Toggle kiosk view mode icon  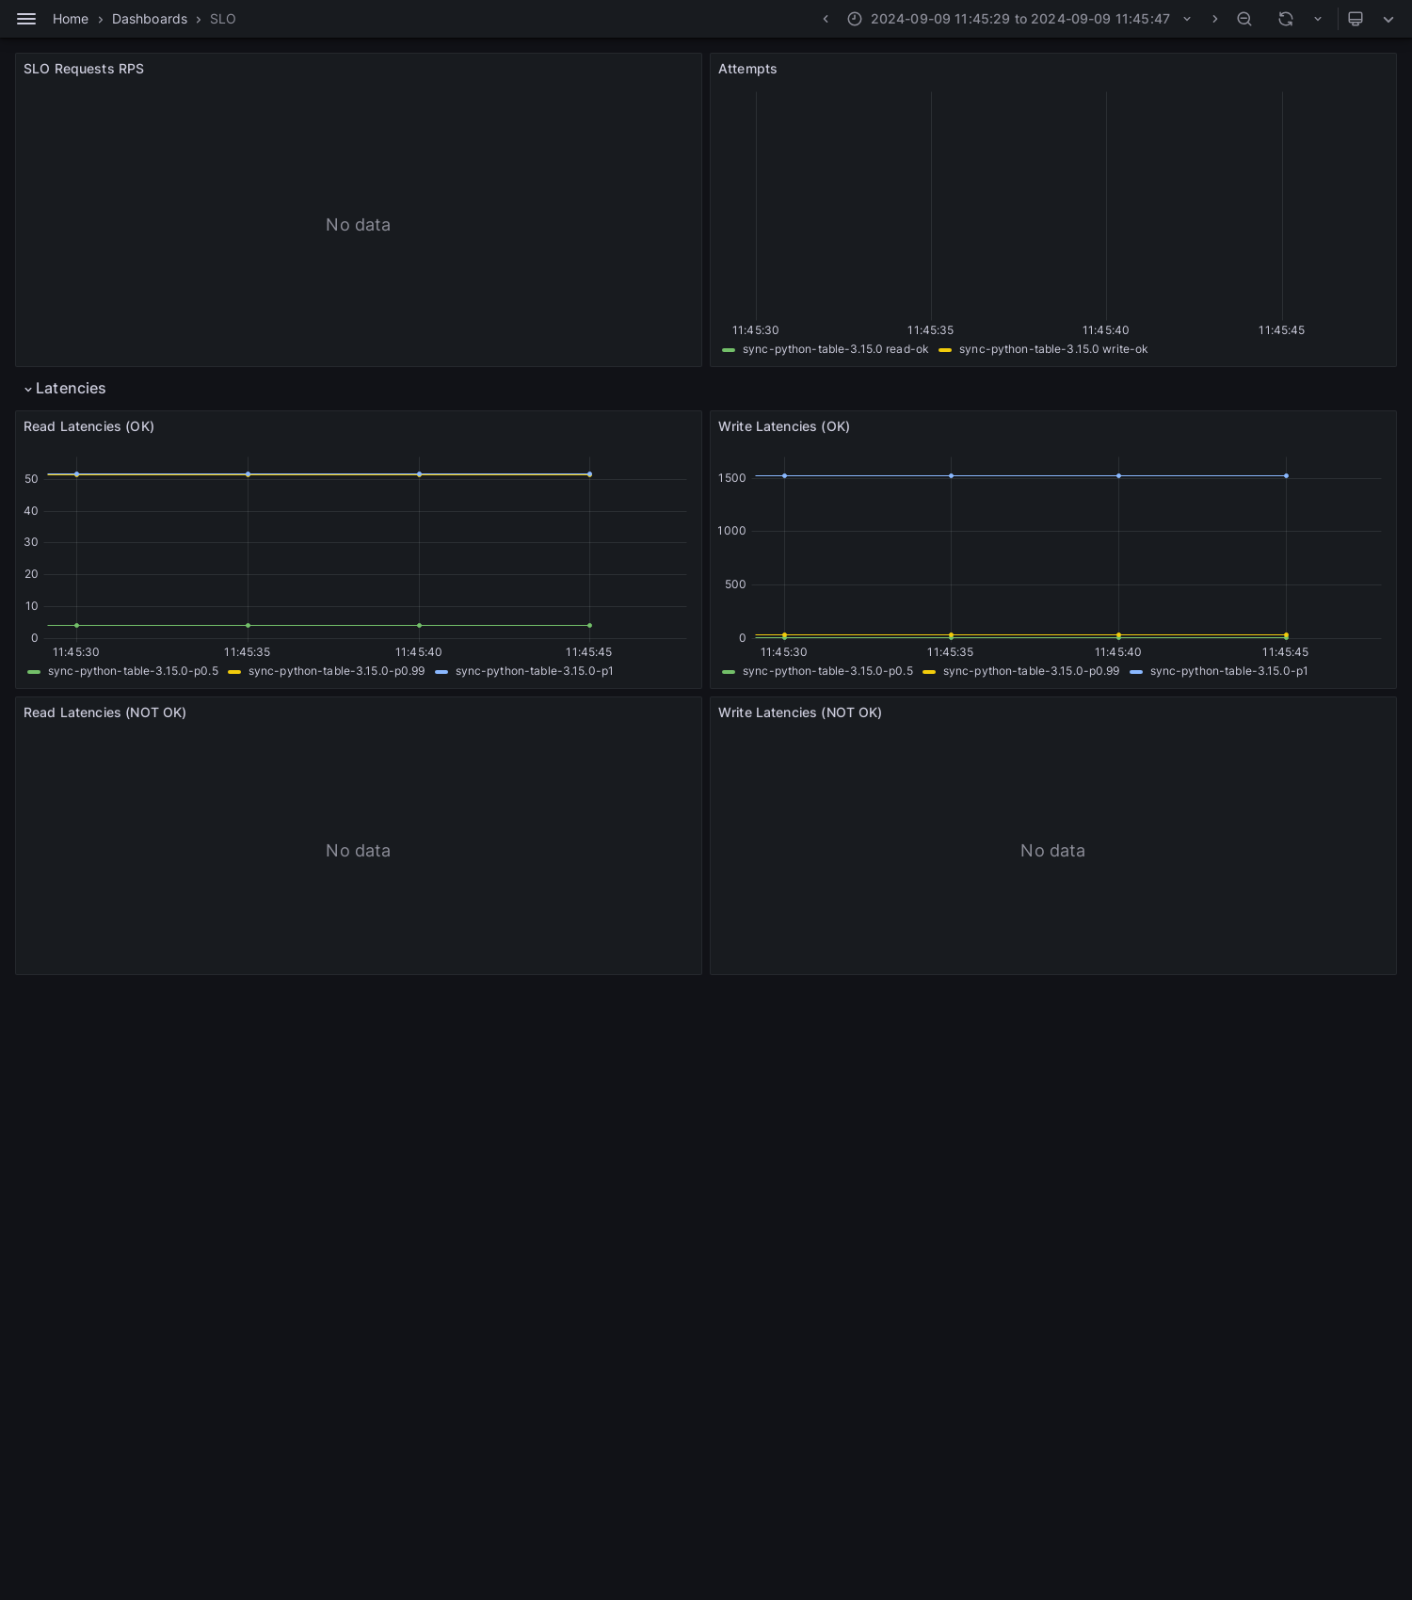(x=1356, y=19)
